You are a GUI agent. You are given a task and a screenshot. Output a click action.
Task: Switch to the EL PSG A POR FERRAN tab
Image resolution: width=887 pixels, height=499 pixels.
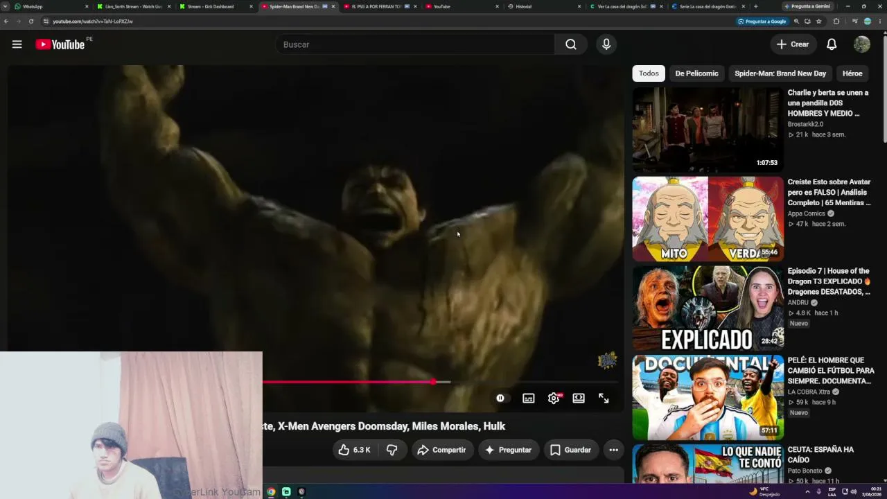[380, 6]
